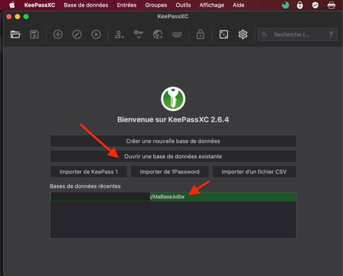The width and height of the screenshot is (343, 276).
Task: Click the add new entry plus icon
Action: click(58, 35)
